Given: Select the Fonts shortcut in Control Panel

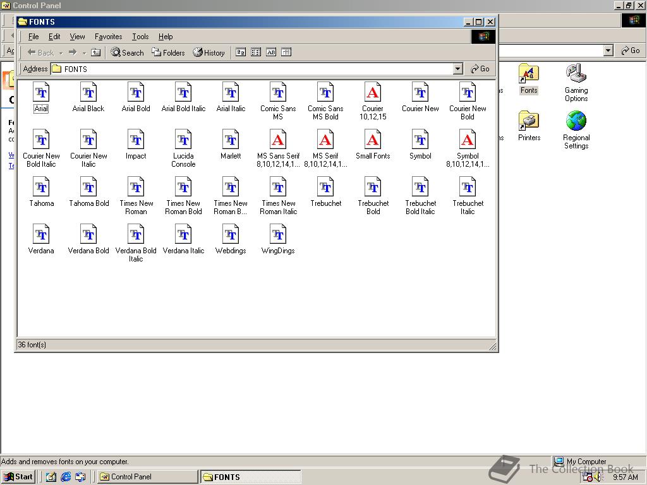Looking at the screenshot, I should click(529, 79).
